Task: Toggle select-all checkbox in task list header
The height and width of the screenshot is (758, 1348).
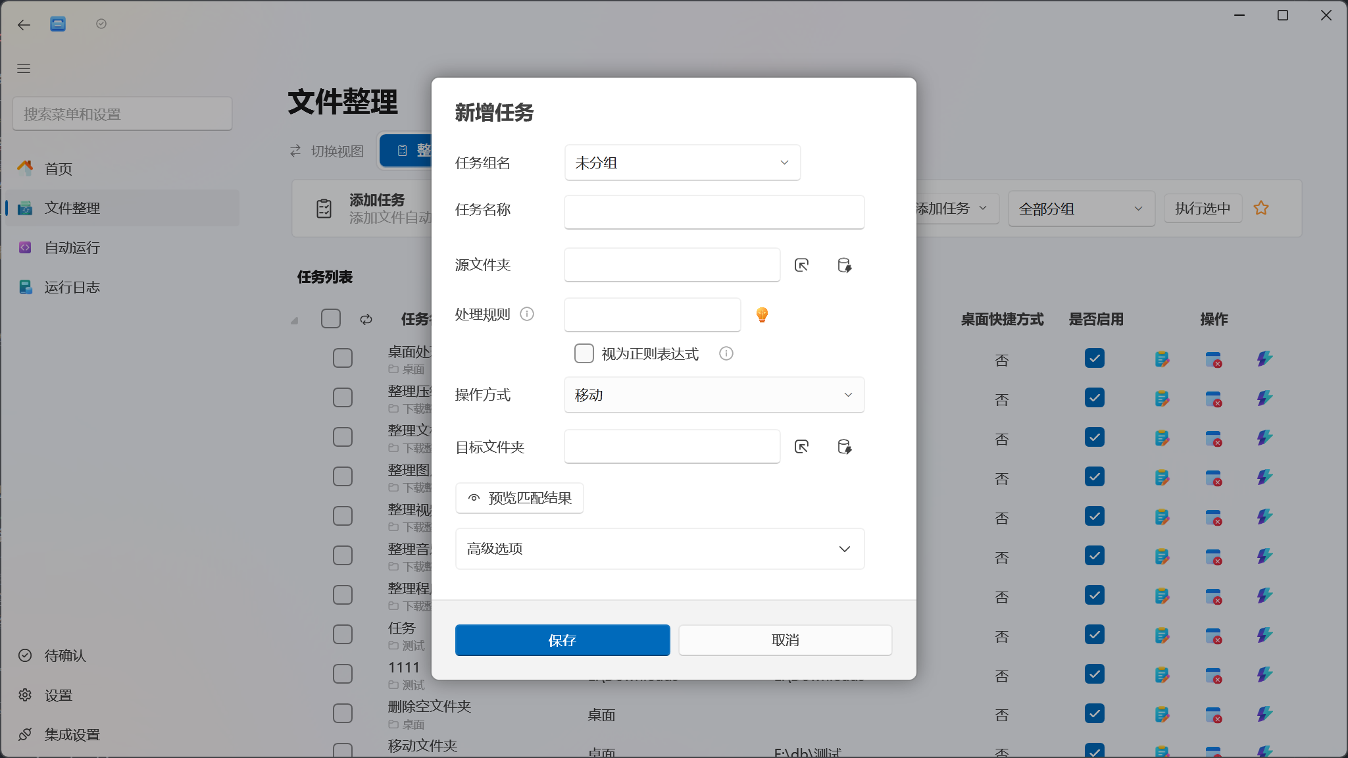Action: point(331,318)
